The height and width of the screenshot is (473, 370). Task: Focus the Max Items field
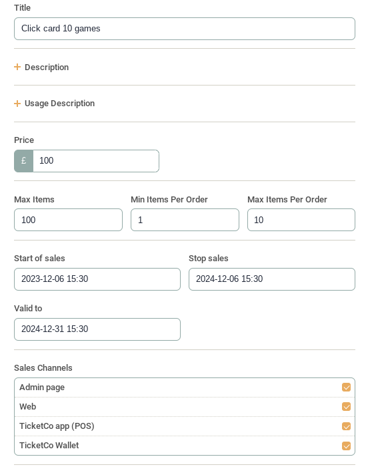point(69,220)
